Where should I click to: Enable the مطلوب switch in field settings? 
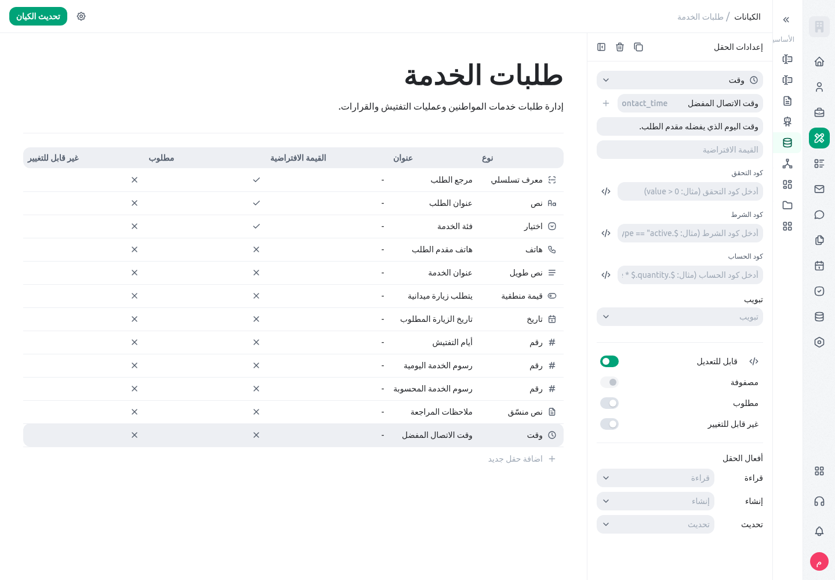point(609,403)
